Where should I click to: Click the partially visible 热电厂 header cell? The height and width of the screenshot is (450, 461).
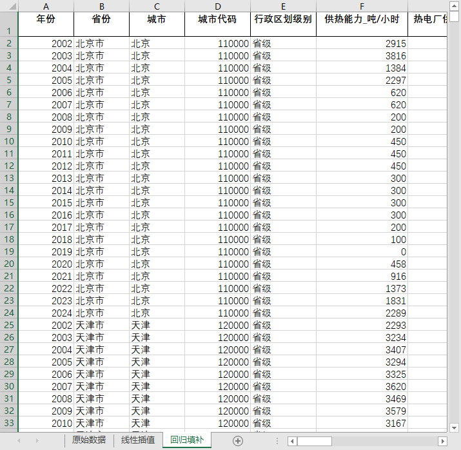click(x=427, y=24)
